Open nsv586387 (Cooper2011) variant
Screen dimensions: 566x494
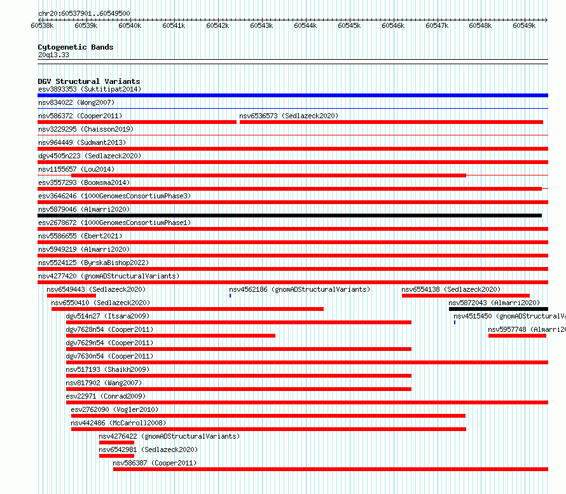(x=155, y=463)
